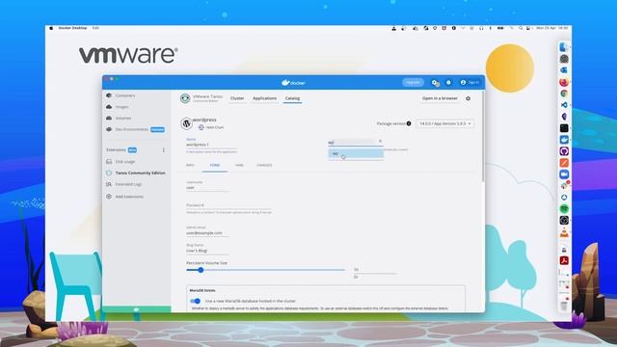Screen dimensions: 617x347
Task: Click the Docker window vertical scrollbar
Action: (483, 136)
